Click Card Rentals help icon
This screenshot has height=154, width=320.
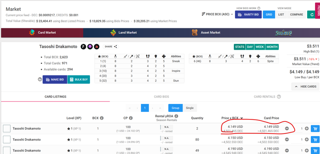tap(279, 96)
